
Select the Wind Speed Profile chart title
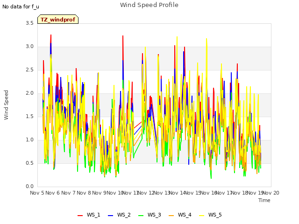pyautogui.click(x=149, y=5)
